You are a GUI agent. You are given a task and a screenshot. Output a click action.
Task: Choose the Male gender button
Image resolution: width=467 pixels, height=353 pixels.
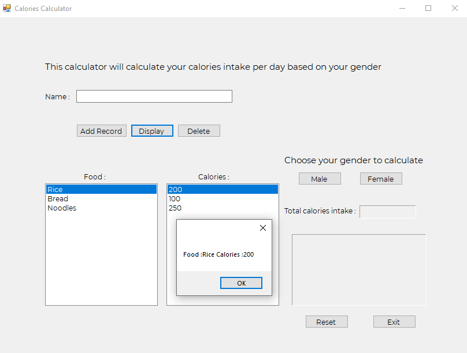click(320, 179)
